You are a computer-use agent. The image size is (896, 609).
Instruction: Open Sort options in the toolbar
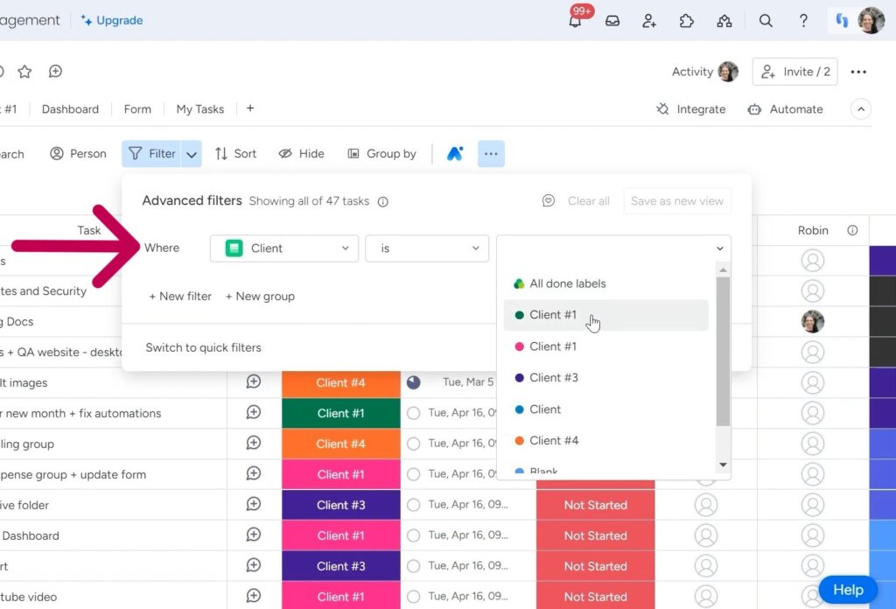[x=235, y=153]
